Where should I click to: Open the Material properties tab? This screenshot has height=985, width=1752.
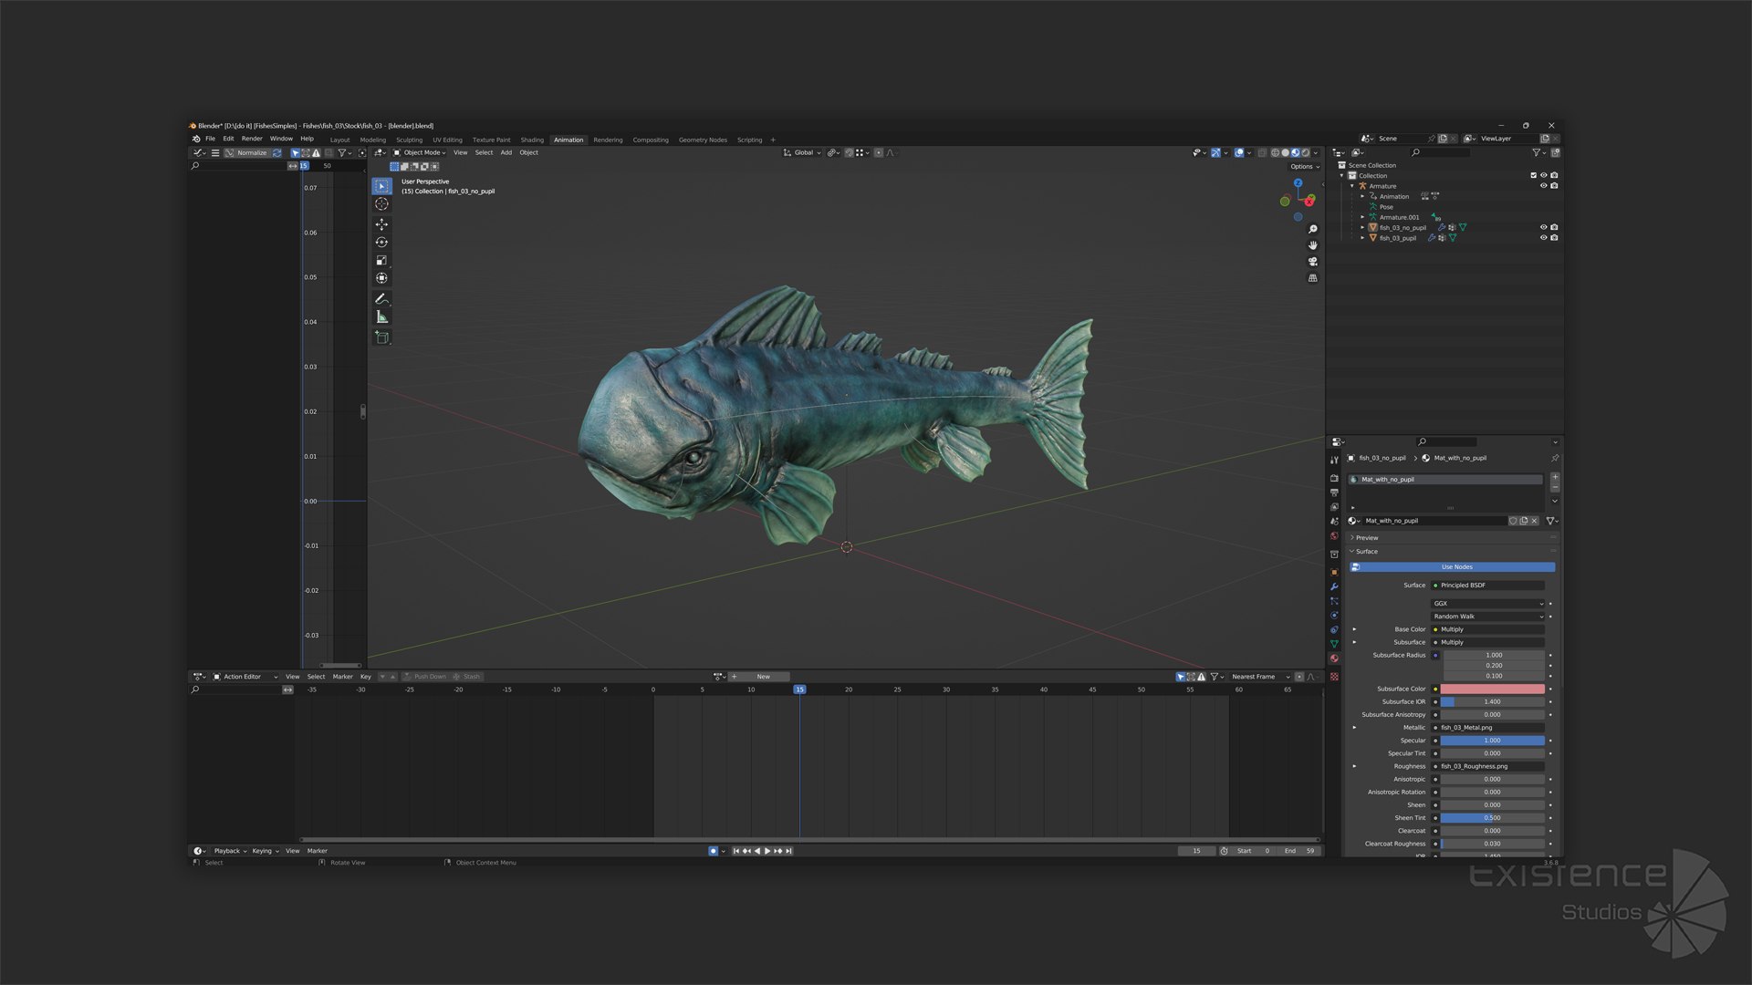1334,658
